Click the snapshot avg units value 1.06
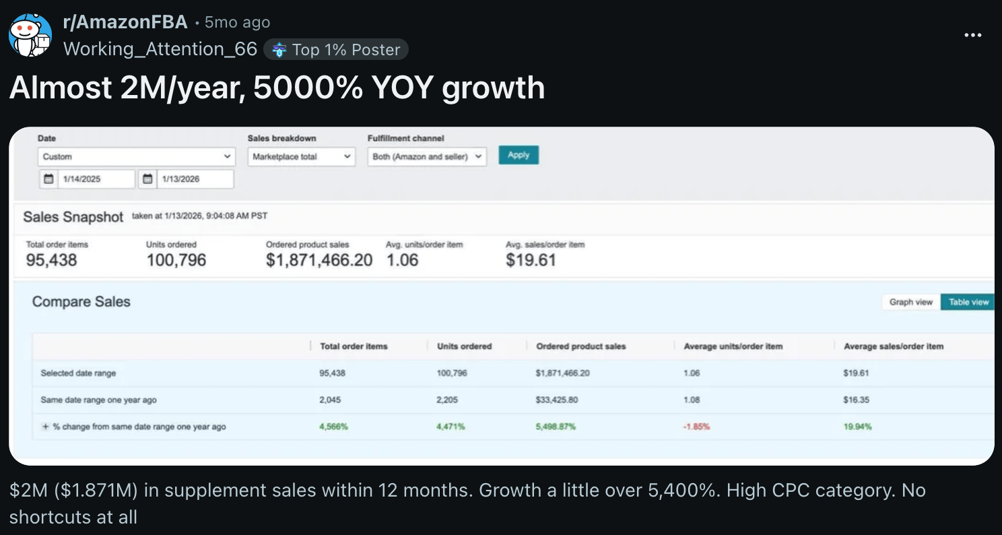 (x=402, y=260)
